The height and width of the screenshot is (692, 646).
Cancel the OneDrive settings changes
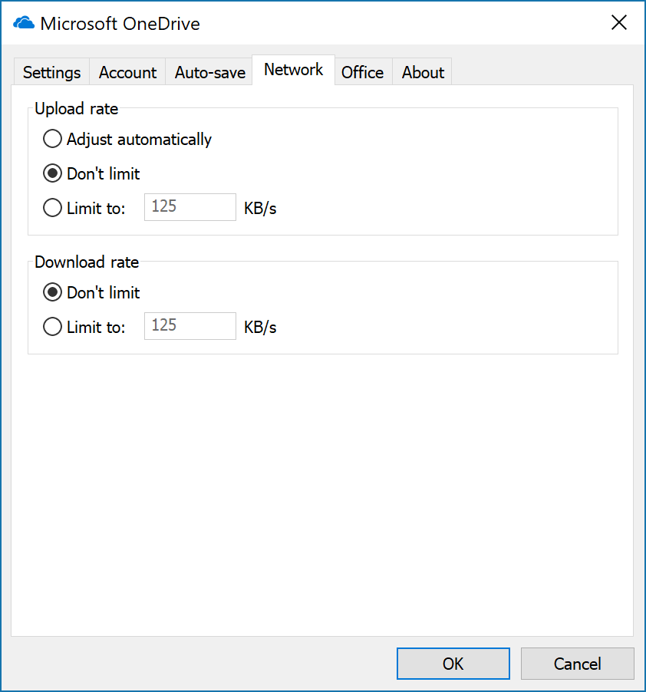tap(577, 664)
